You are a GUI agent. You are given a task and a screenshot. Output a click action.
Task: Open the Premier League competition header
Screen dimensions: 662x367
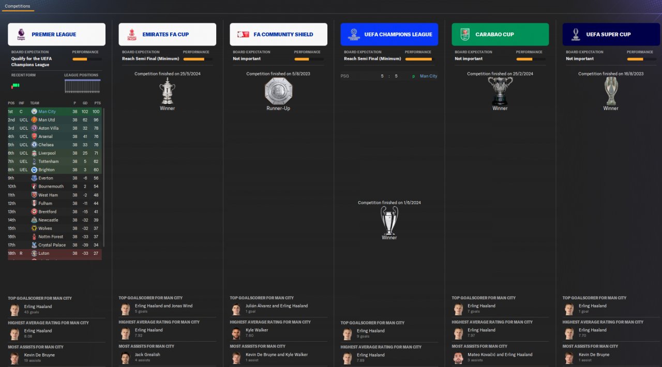click(x=56, y=34)
